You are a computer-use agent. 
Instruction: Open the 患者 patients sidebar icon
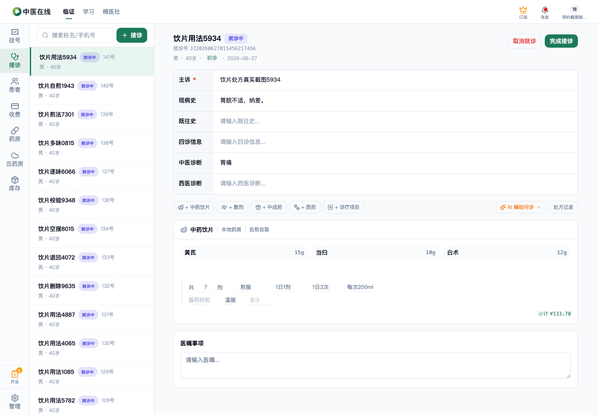pyautogui.click(x=15, y=85)
